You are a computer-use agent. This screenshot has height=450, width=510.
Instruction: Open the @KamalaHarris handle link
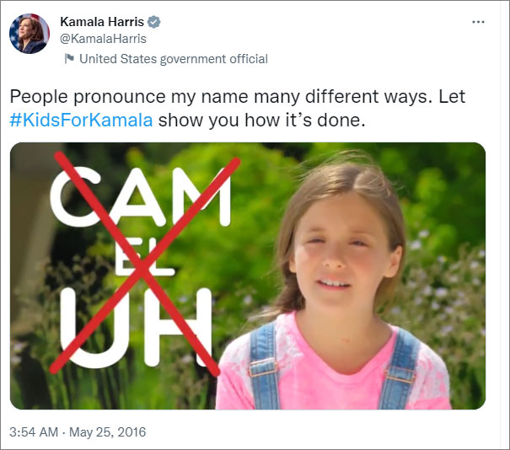pos(103,39)
